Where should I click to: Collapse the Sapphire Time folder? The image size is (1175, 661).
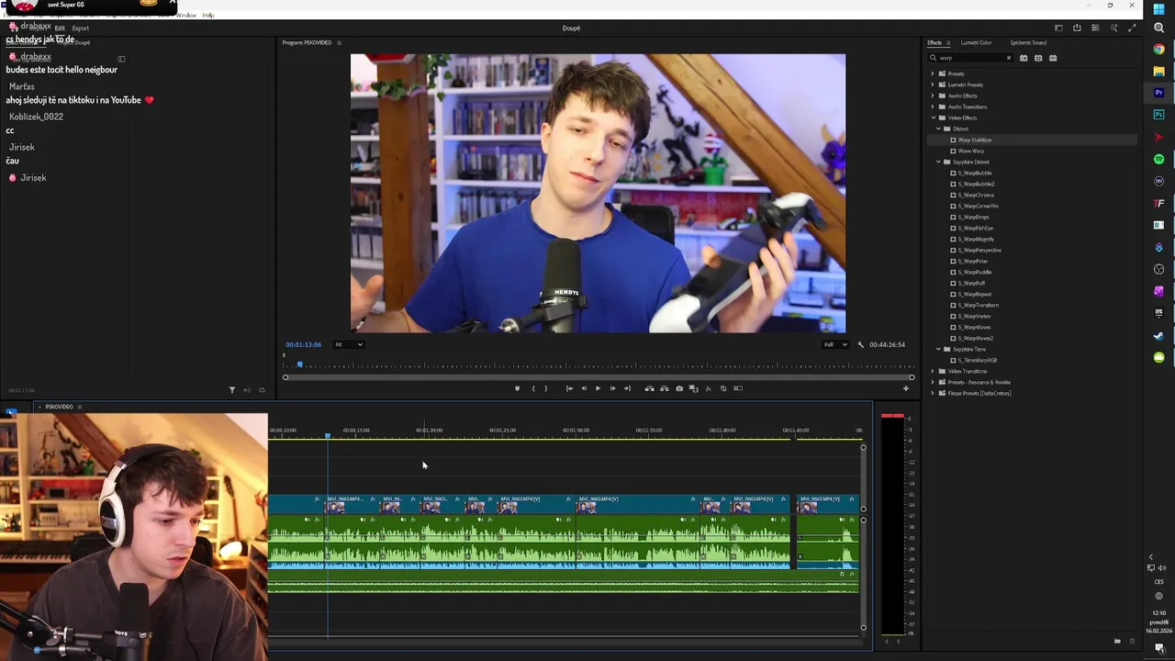(x=938, y=349)
